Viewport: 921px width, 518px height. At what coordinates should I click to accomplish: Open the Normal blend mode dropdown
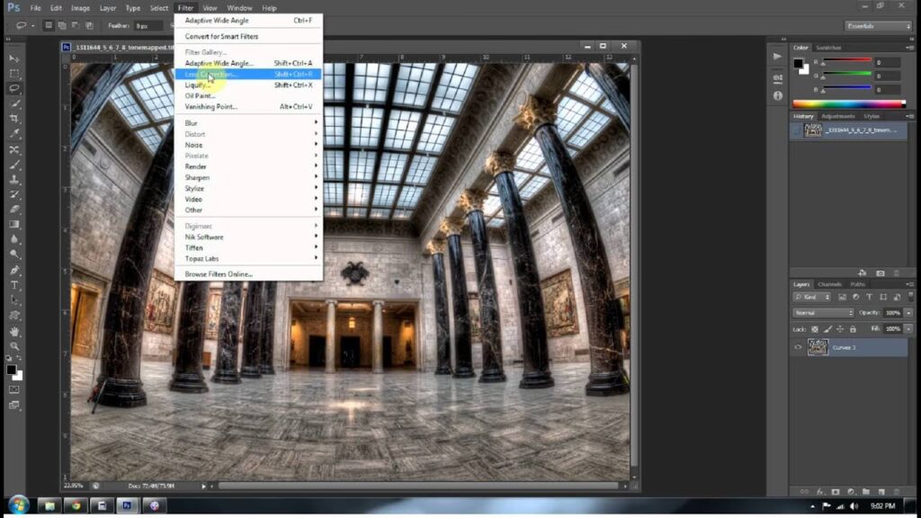[x=823, y=313]
